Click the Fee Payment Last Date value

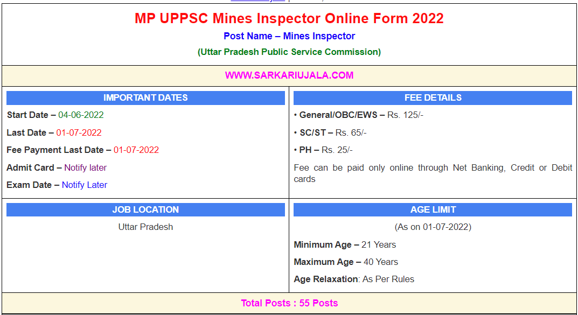pyautogui.click(x=136, y=150)
